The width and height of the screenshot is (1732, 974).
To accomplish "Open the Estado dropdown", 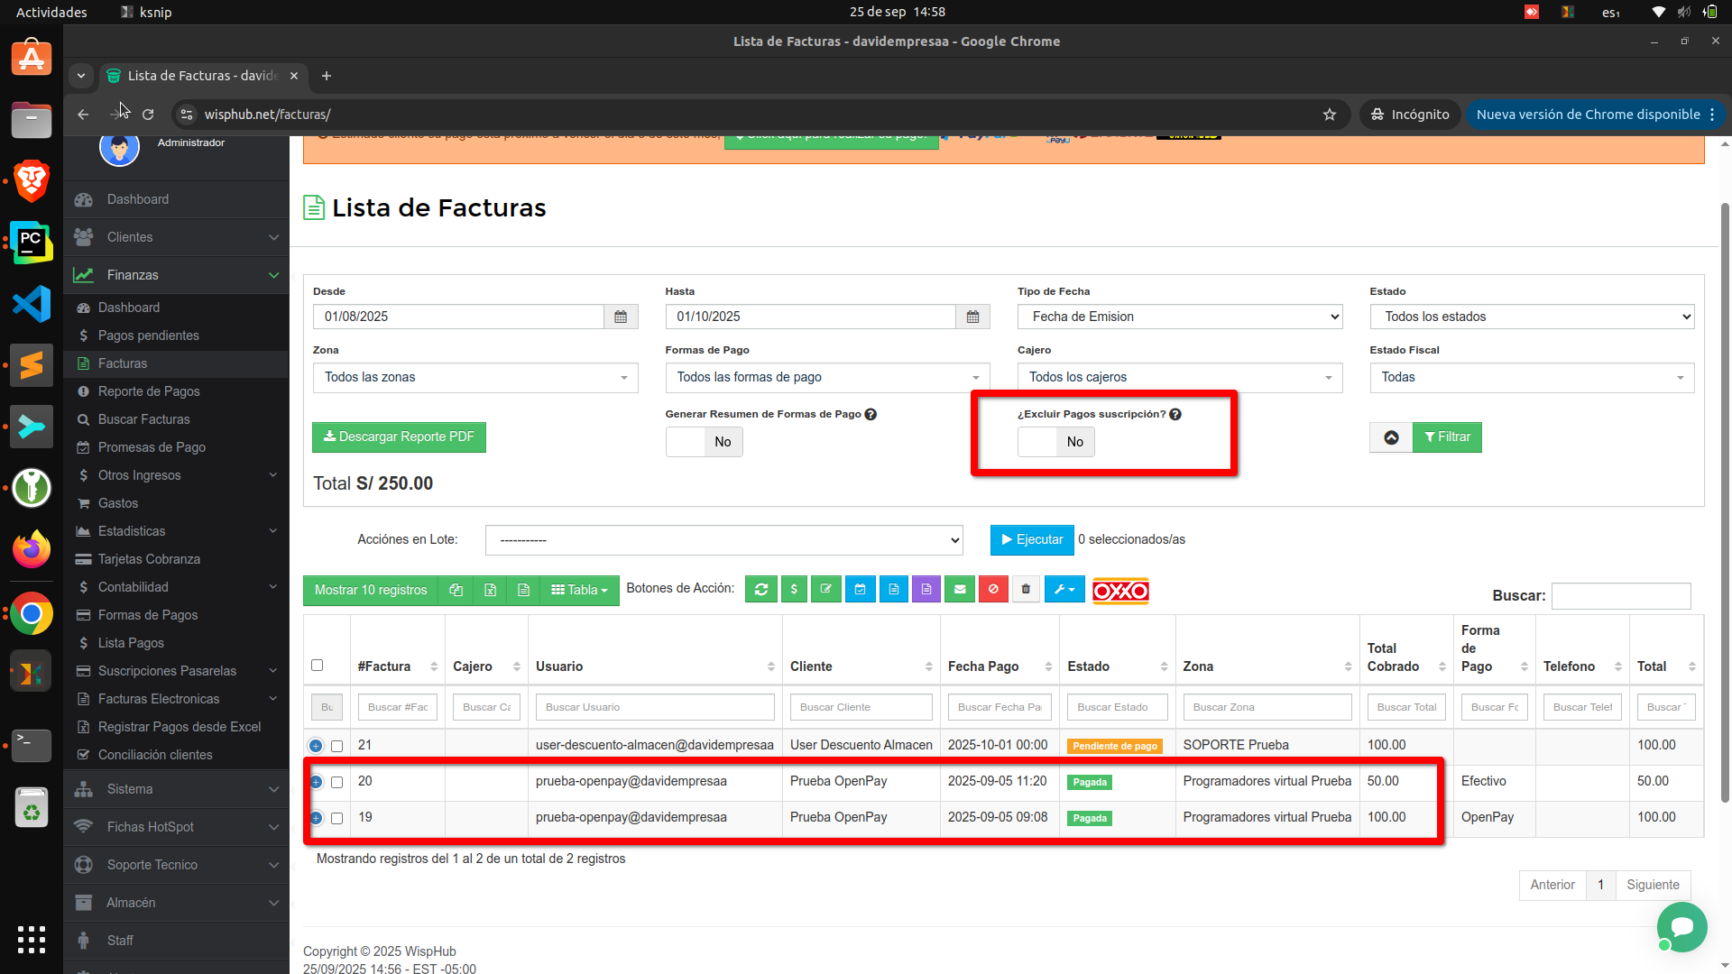I will 1532,317.
